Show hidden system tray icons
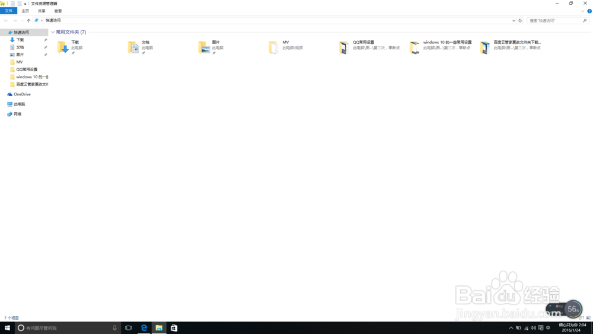Viewport: 593px width, 334px height. [x=511, y=328]
